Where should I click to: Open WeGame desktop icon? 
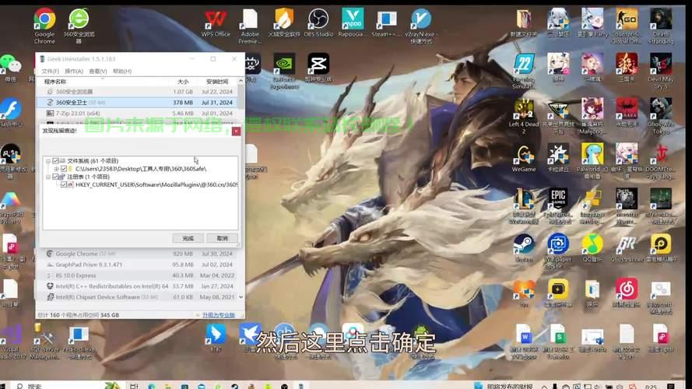tap(523, 158)
